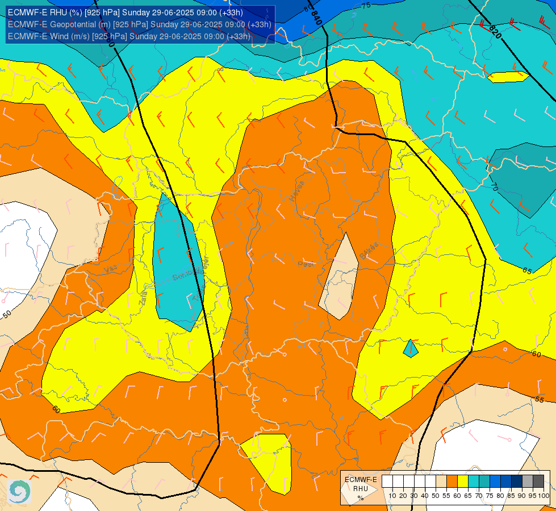This screenshot has width=556, height=511.
Task: Select the RHU (%) 925 hPa header line
Action: point(125,12)
